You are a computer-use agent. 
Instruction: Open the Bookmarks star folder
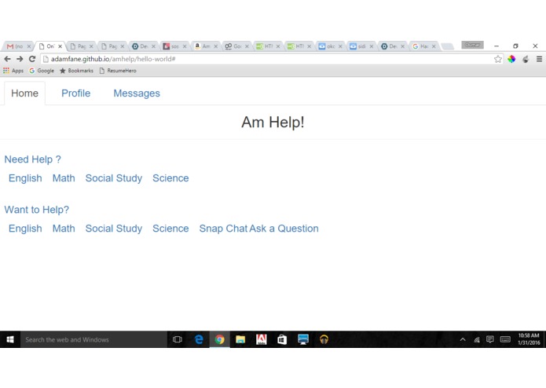[x=77, y=71]
